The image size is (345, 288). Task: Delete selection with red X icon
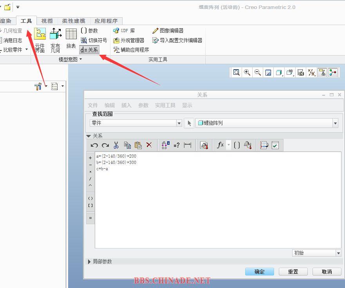[x=149, y=145]
